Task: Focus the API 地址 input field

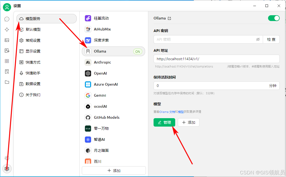Action: [x=217, y=59]
